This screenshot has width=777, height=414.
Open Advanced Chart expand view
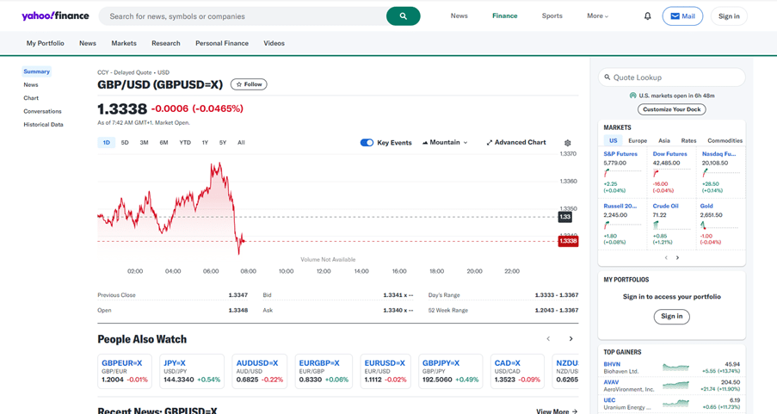point(516,143)
